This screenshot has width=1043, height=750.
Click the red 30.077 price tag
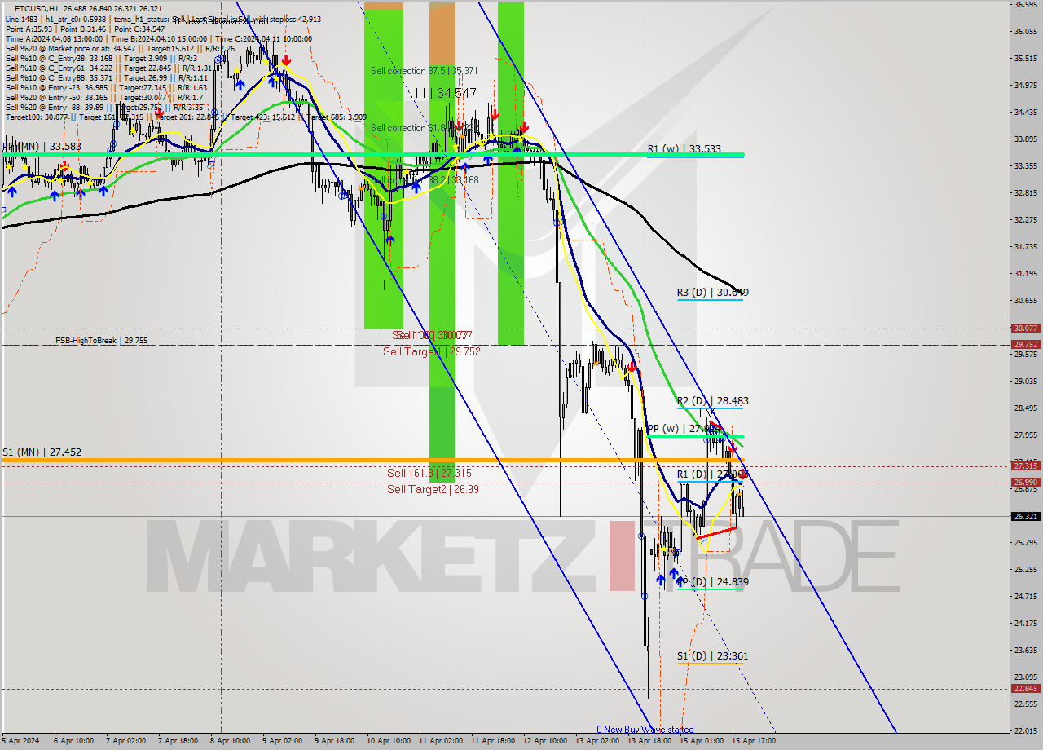(1025, 328)
